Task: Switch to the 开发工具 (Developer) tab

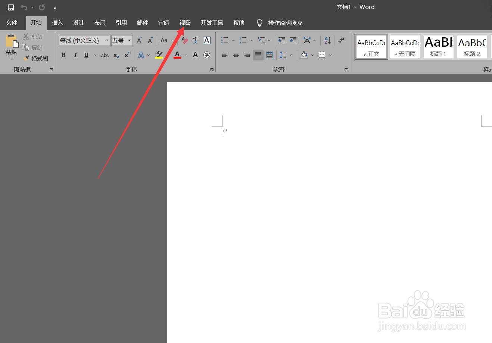Action: (x=212, y=23)
